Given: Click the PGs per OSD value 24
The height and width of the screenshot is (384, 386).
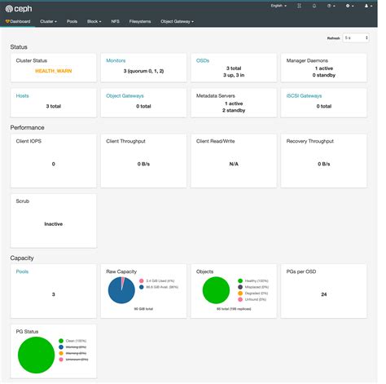Looking at the screenshot, I should point(324,294).
